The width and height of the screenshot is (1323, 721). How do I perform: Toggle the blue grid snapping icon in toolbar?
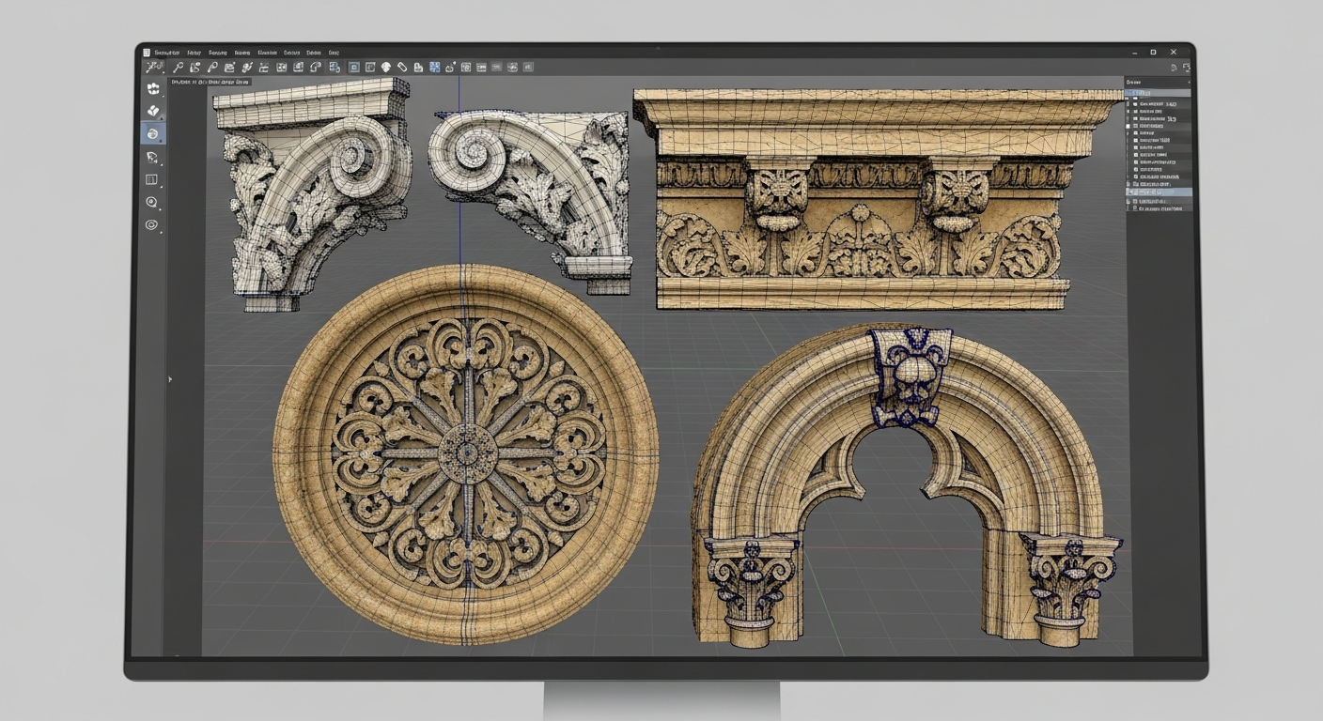click(x=434, y=68)
